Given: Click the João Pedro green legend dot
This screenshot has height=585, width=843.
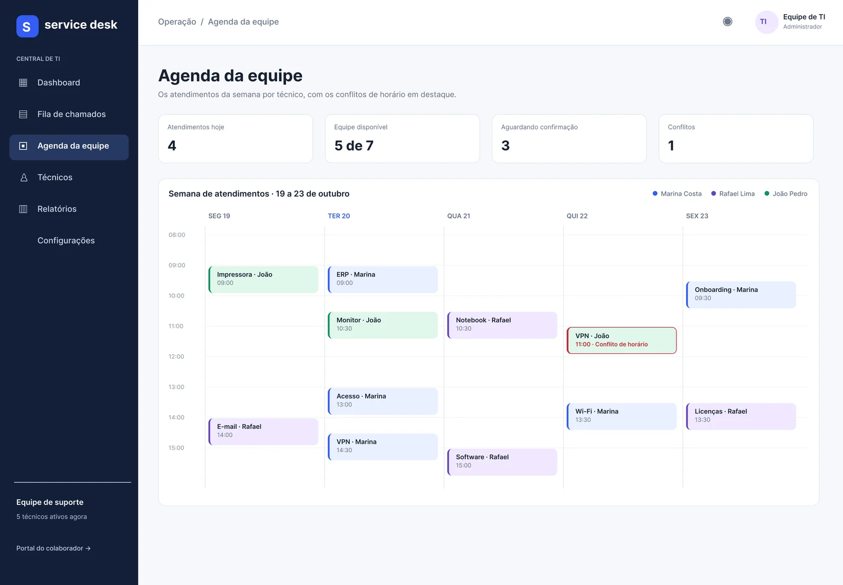Looking at the screenshot, I should coord(767,194).
